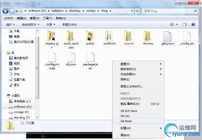Screen dimensions: 202x140
Task: Click the change view icon in toolbar
Action: pyautogui.click(x=172, y=24)
